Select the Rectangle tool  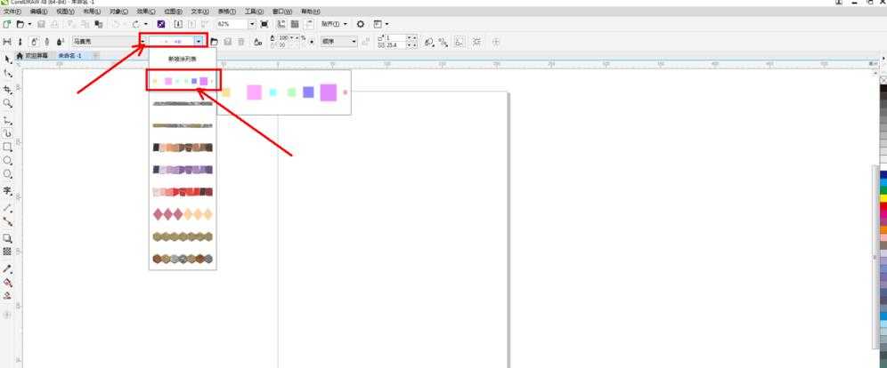[8, 147]
